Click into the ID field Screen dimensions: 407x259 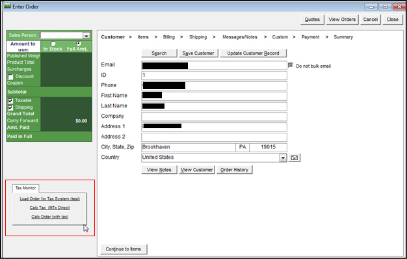(x=214, y=75)
